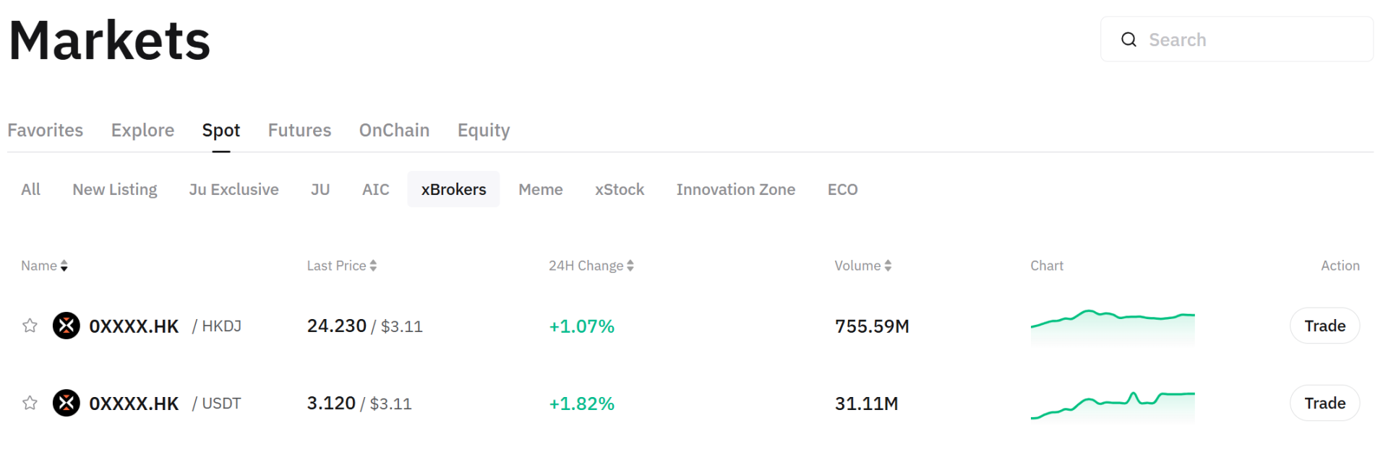
Task: Sort by 24H Change arrows
Action: coord(630,266)
